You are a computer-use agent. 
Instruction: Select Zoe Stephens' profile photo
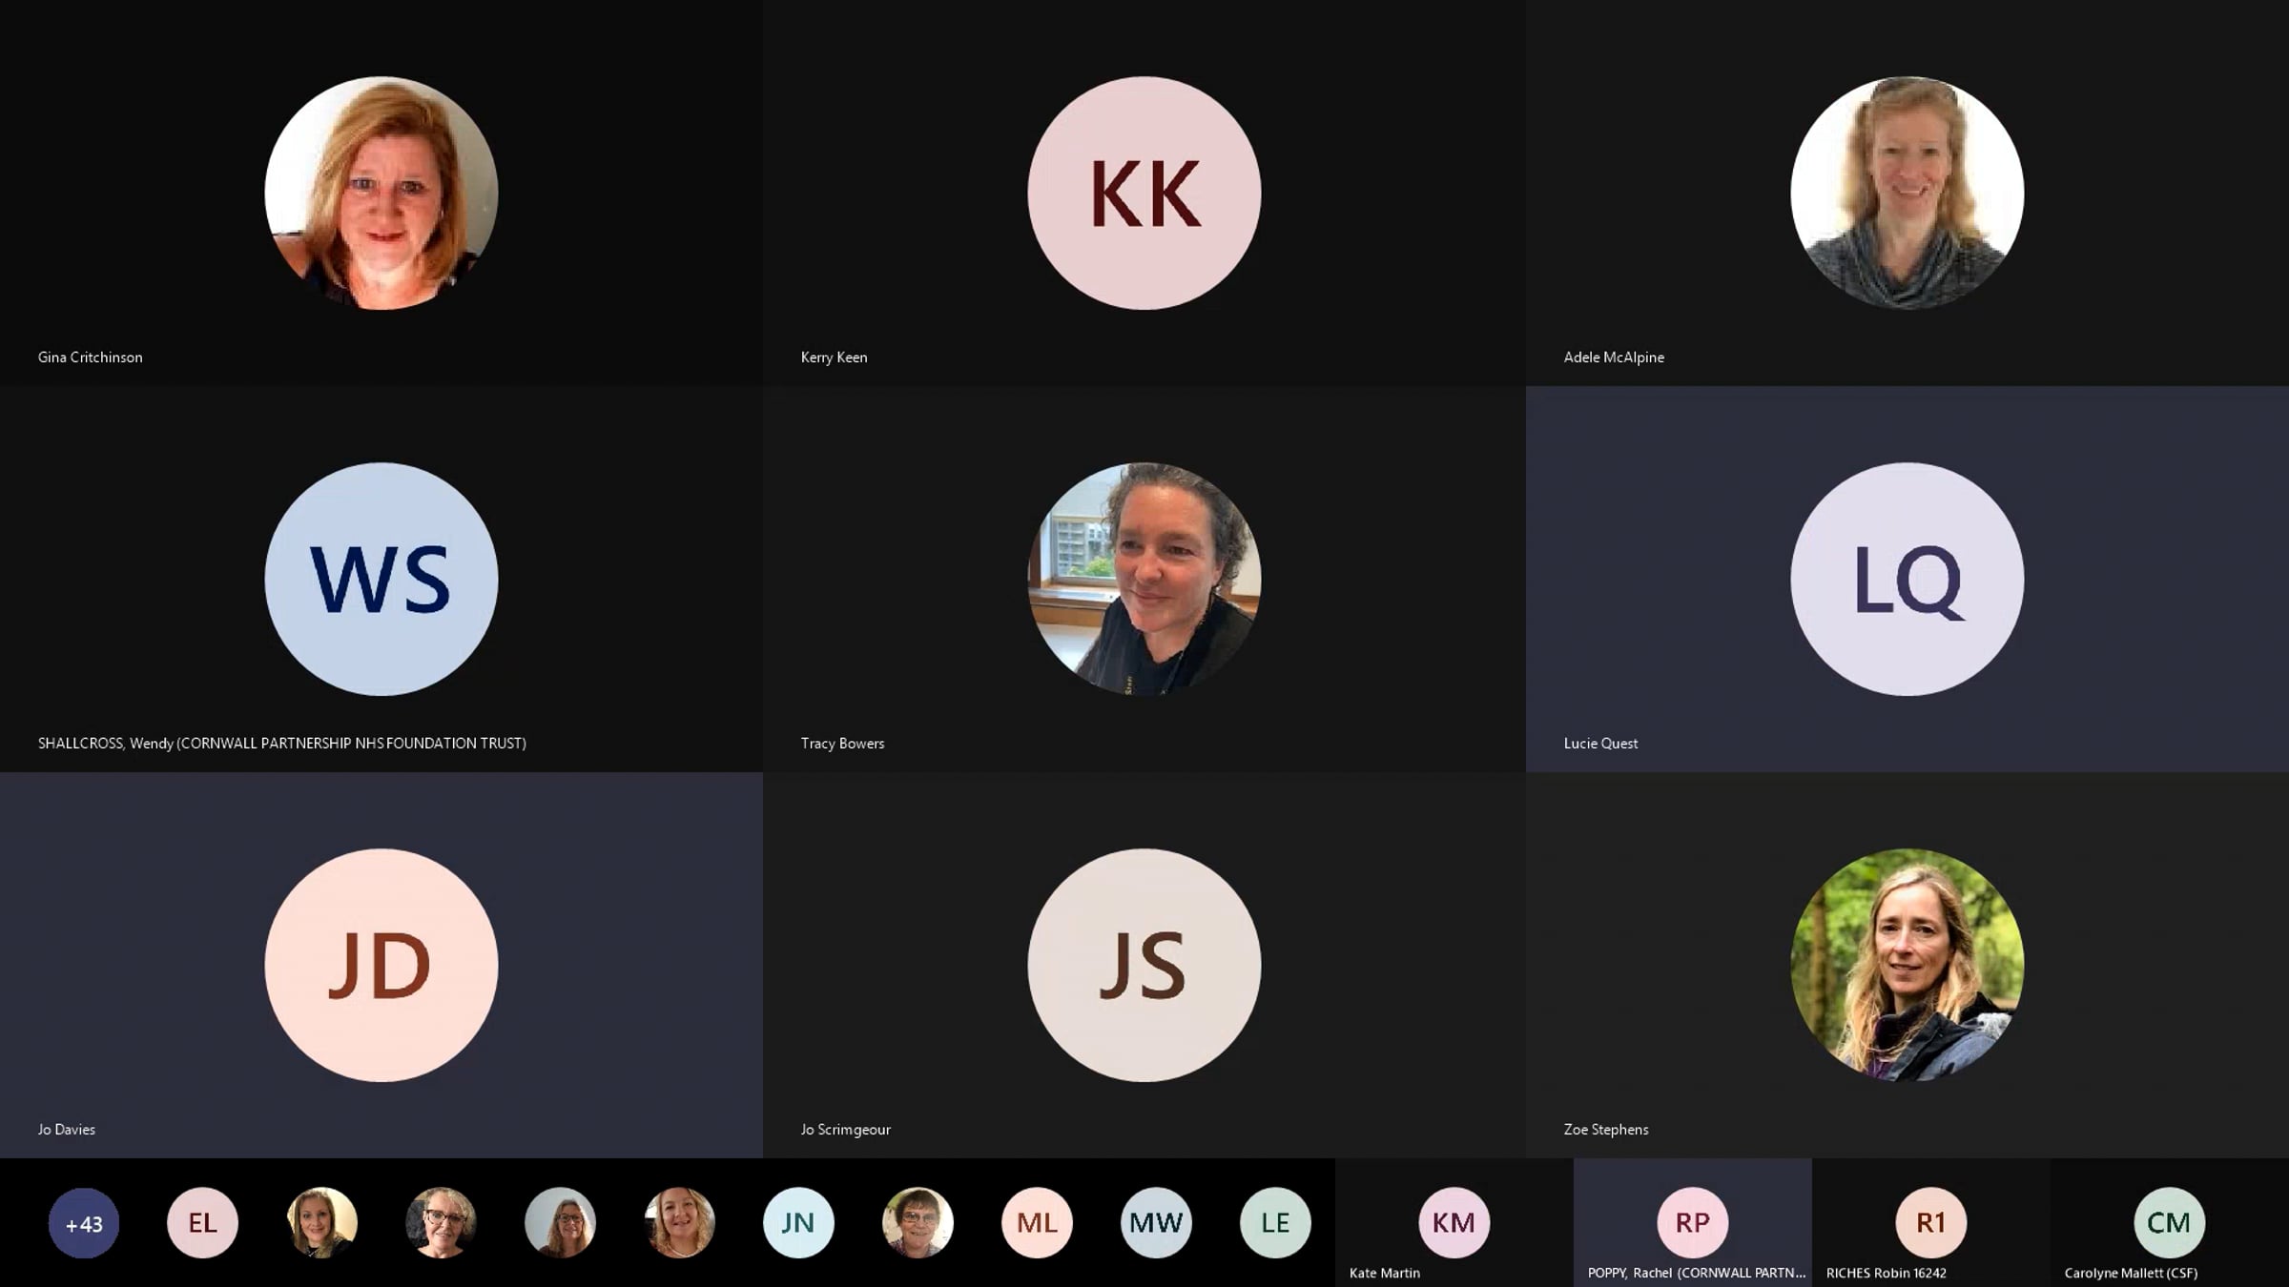[x=1907, y=966]
